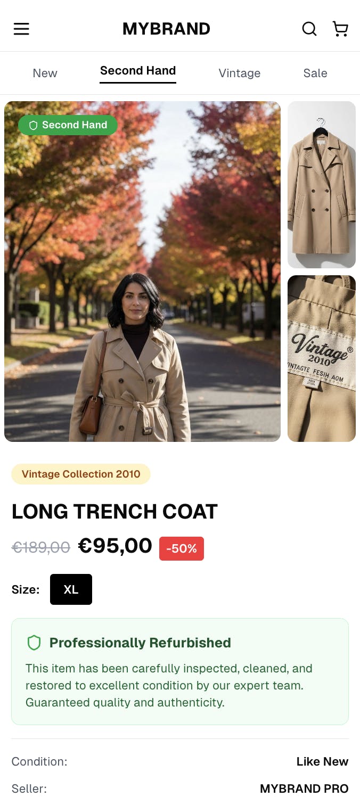Tap the main trench coat photo
This screenshot has width=360, height=805.
pos(142,272)
